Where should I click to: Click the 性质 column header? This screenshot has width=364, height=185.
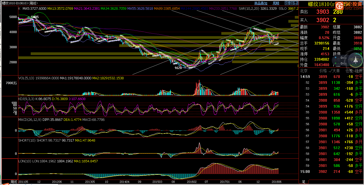(x=359, y=71)
